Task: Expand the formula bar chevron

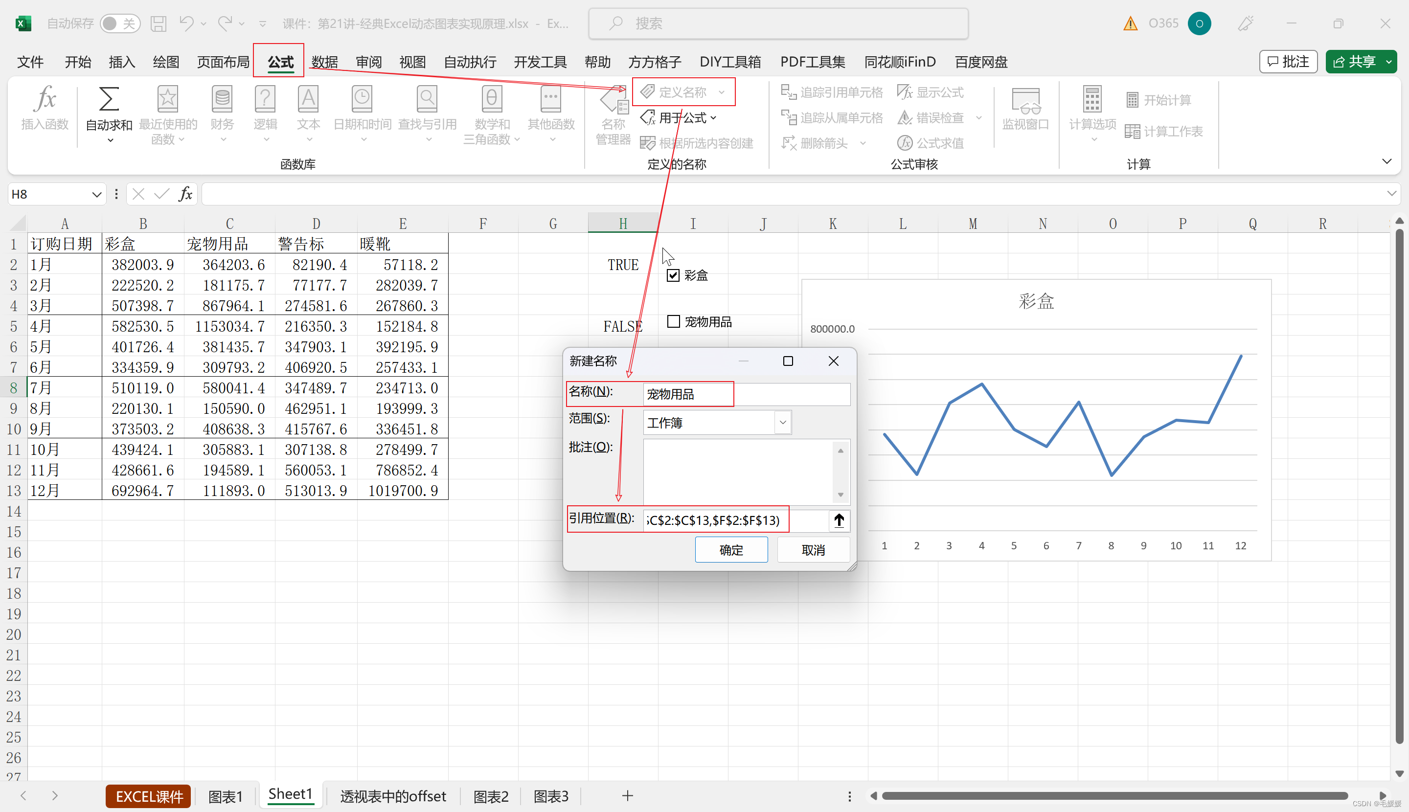Action: tap(1392, 194)
